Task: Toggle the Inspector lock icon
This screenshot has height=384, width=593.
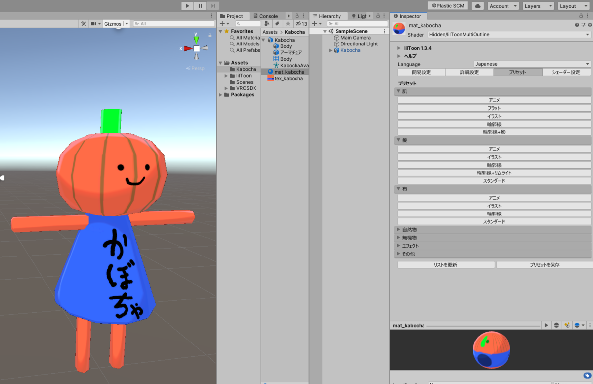Action: (582, 16)
